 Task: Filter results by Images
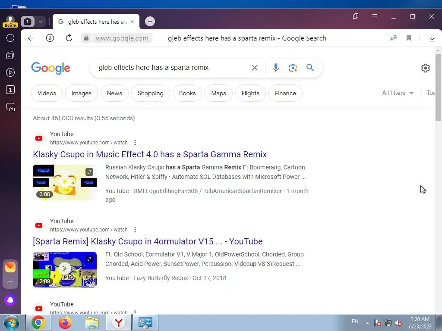point(82,93)
